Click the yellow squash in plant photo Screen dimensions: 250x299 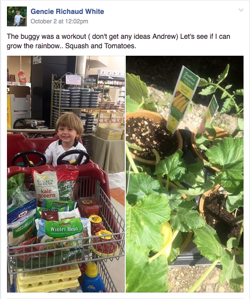[167, 239]
